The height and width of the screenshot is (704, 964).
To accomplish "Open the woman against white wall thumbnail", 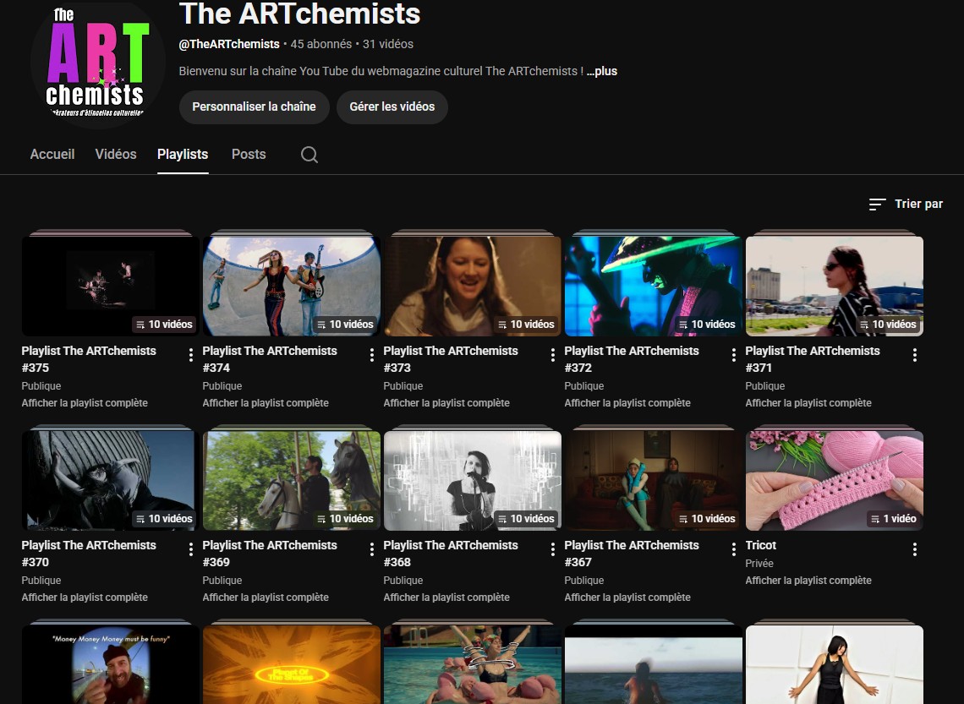I will [x=835, y=664].
